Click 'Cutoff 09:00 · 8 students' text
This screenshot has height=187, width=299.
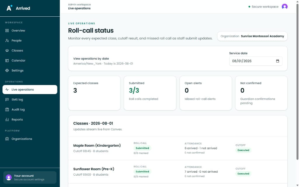pyautogui.click(x=91, y=175)
